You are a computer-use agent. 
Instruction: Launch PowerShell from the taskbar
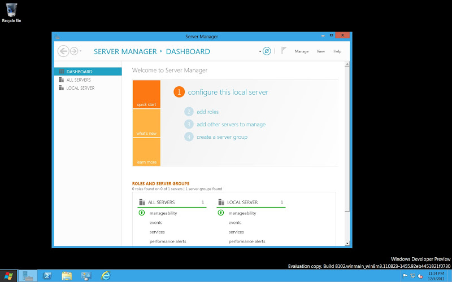47,276
